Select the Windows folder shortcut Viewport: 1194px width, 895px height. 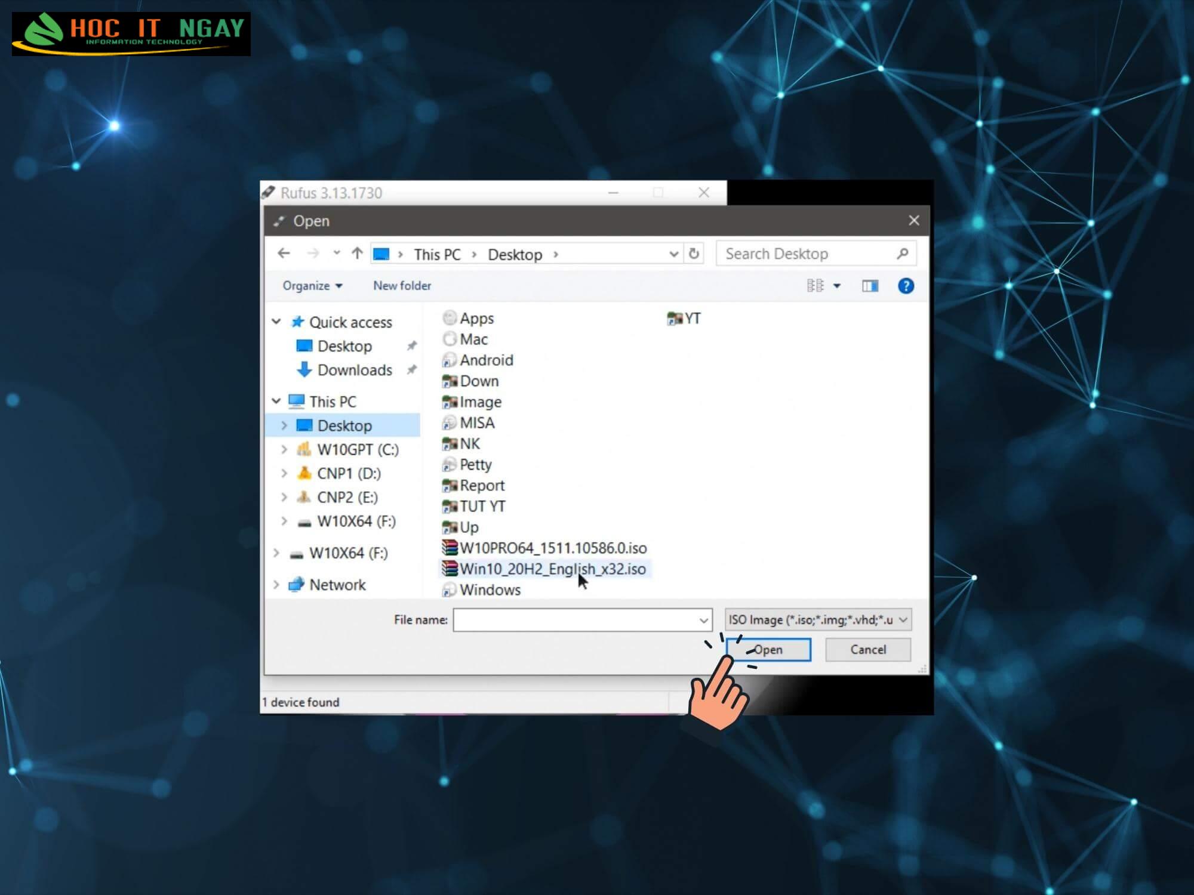coord(482,590)
